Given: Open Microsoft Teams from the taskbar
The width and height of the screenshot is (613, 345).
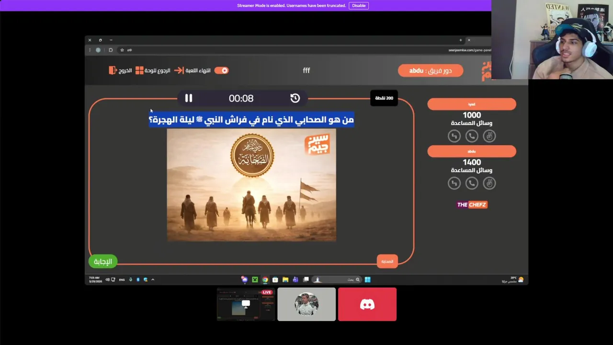Looking at the screenshot, I should 295,279.
